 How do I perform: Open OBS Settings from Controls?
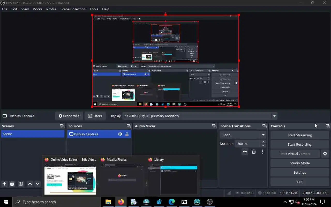pyautogui.click(x=300, y=172)
